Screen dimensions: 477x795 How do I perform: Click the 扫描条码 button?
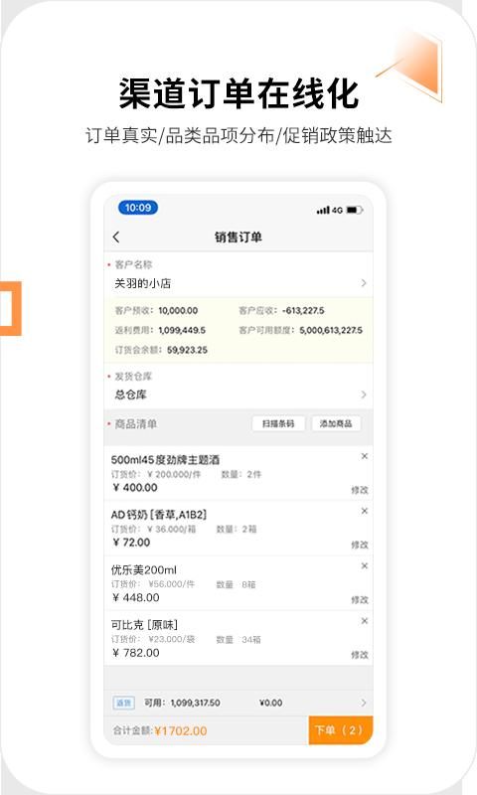click(x=278, y=423)
